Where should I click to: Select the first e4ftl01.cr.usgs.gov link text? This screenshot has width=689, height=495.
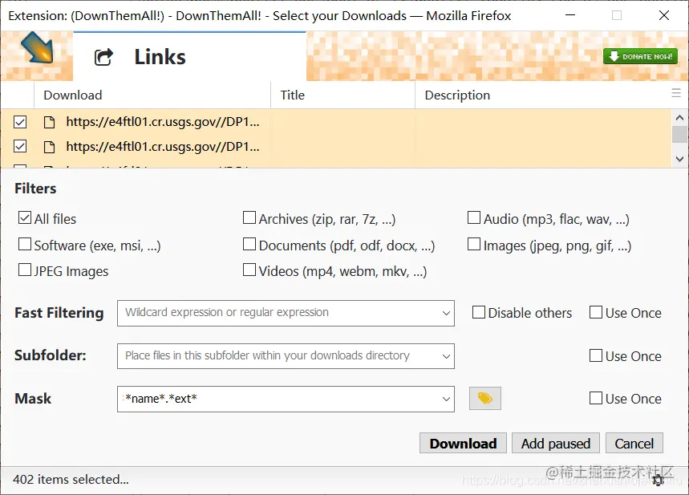(163, 122)
